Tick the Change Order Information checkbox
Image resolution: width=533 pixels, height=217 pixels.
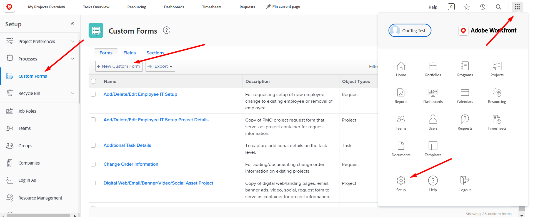93,164
